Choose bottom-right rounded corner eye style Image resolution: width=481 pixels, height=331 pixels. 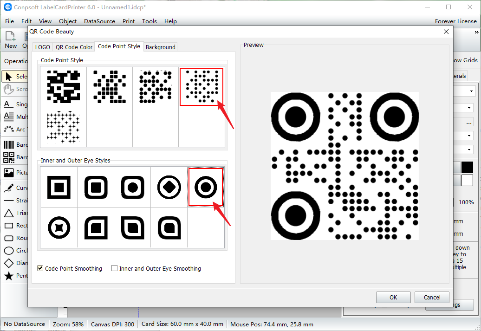click(132, 227)
